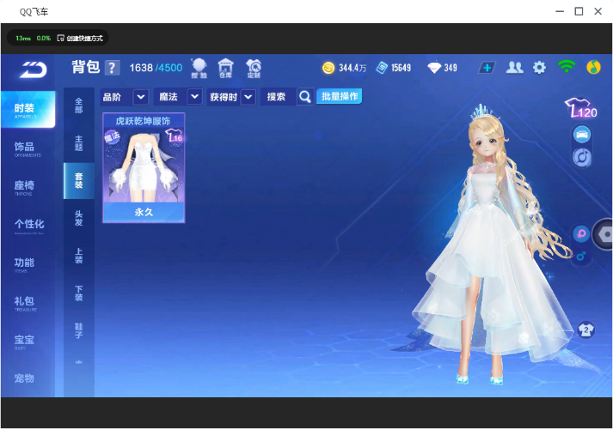Click the 背包 backpack title
Screen dimensions: 613x429
point(86,67)
